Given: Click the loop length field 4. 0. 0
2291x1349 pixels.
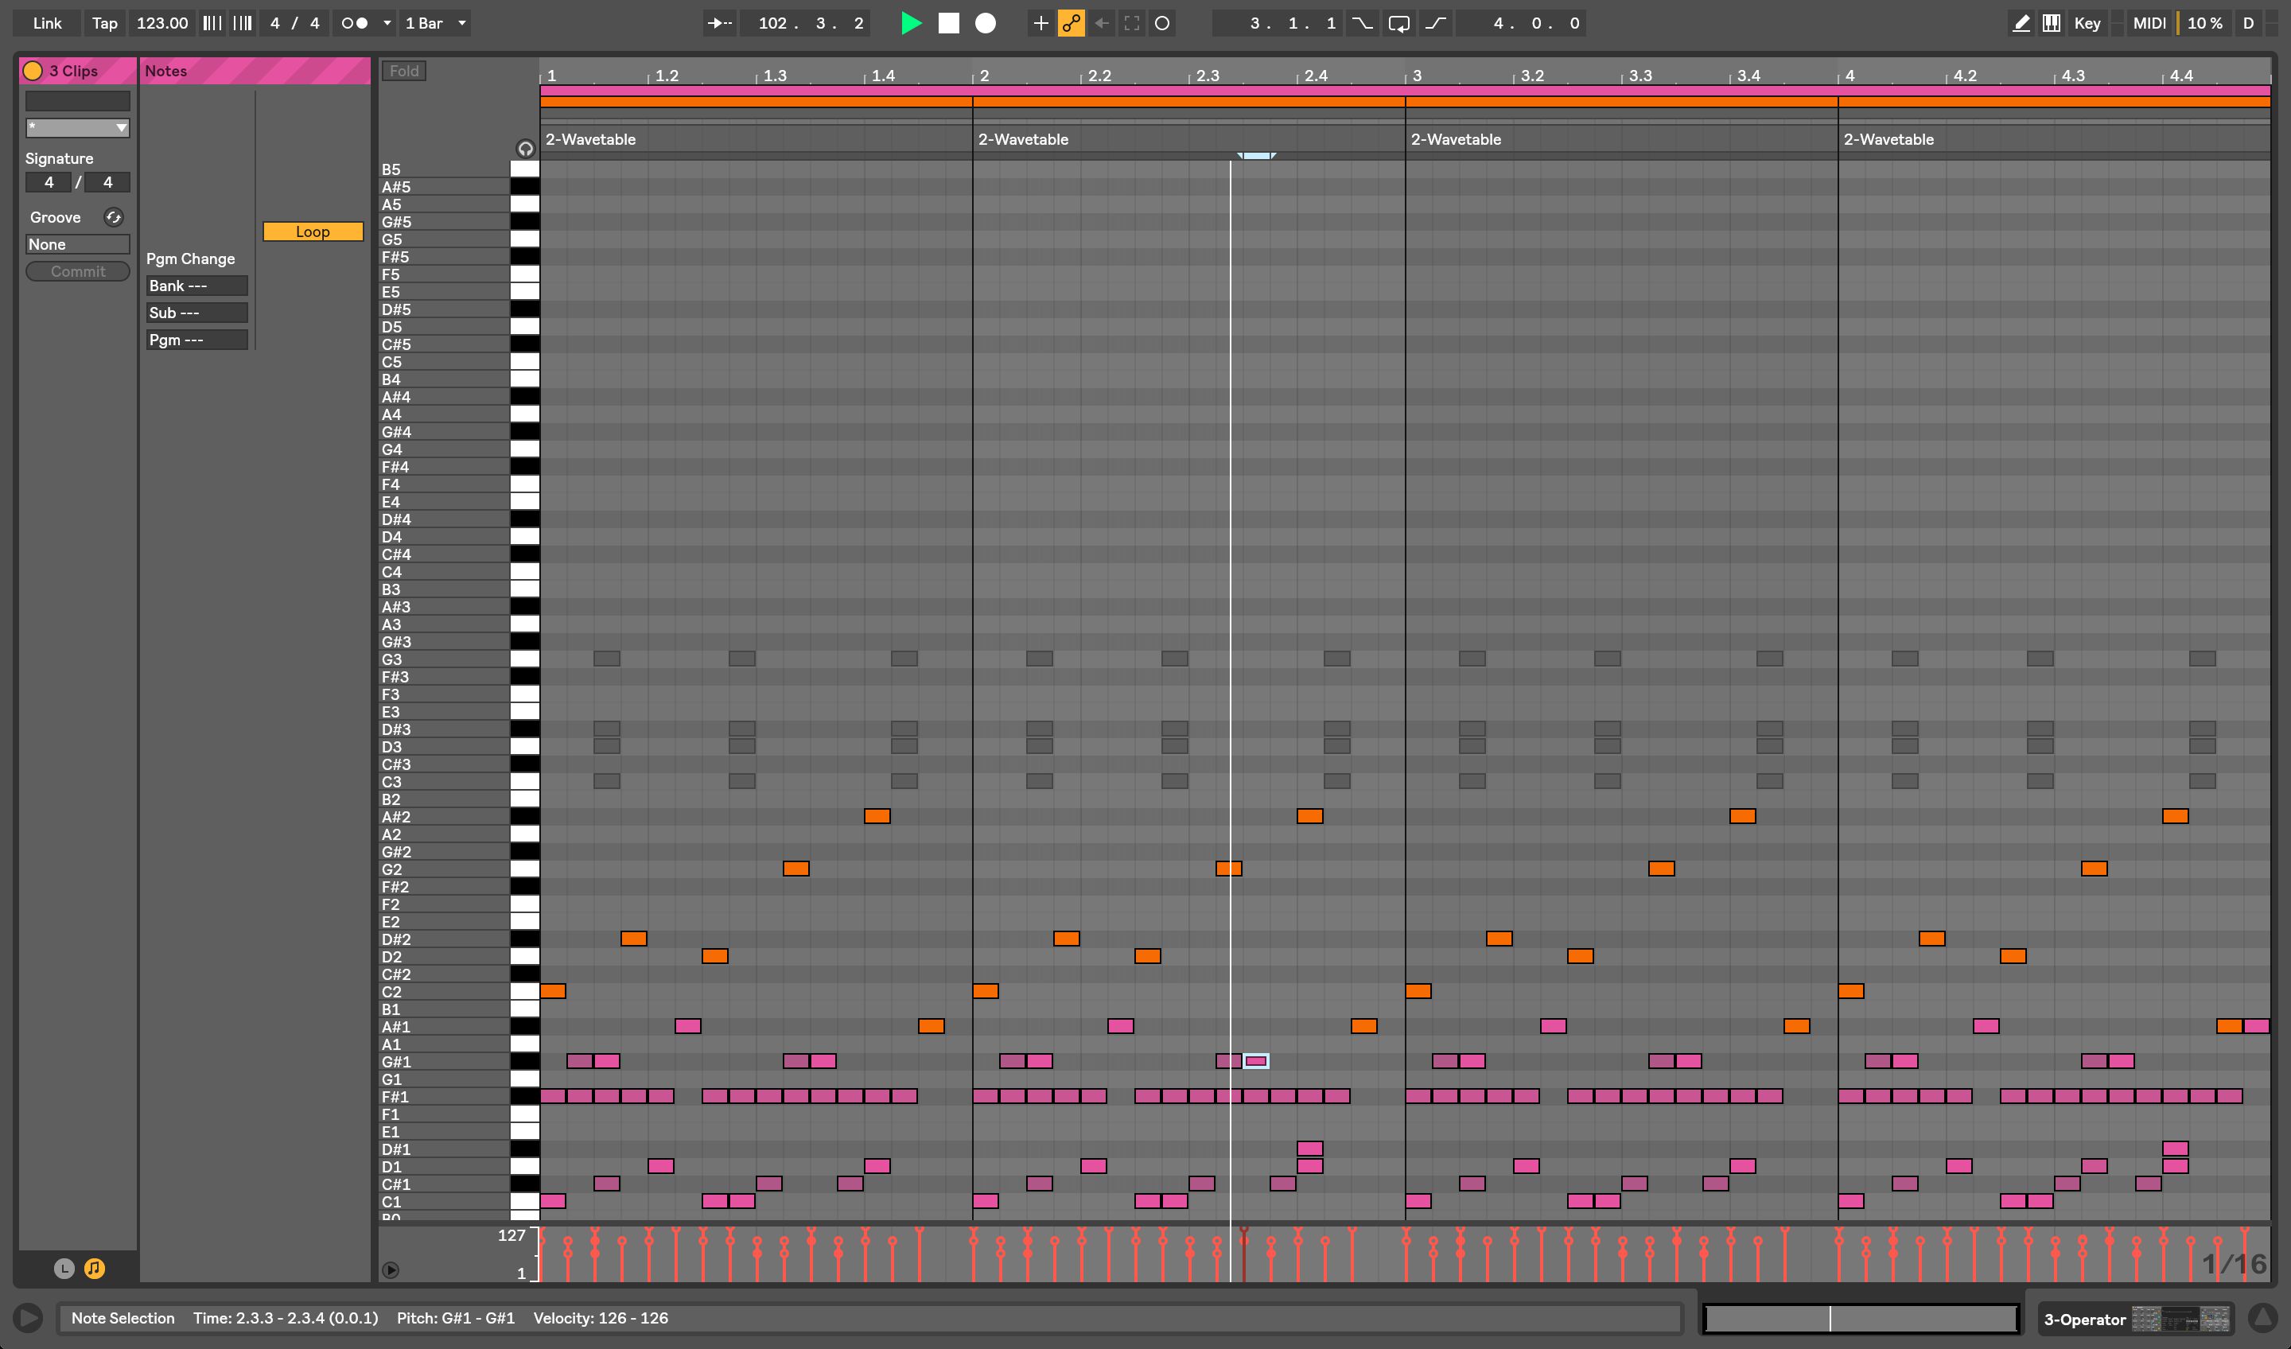Looking at the screenshot, I should click(x=1521, y=24).
